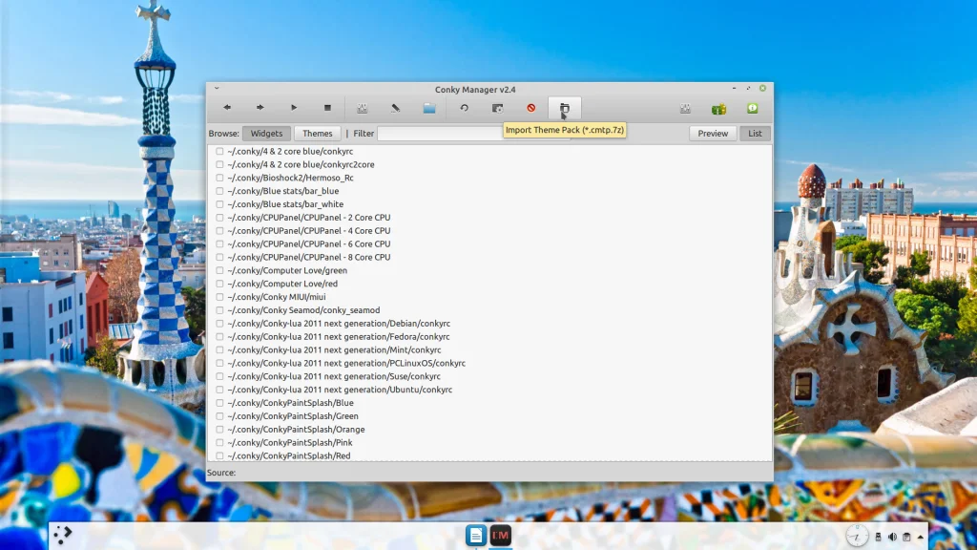Open the window menu chevron in title bar

217,89
